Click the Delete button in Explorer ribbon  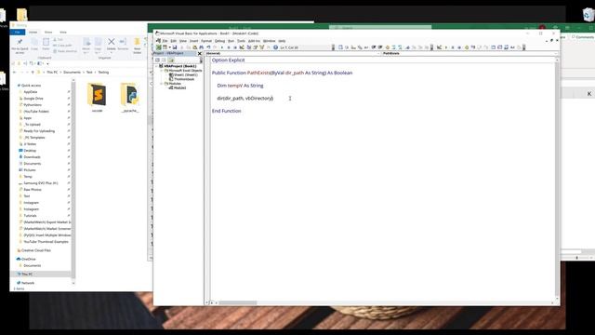point(112,45)
